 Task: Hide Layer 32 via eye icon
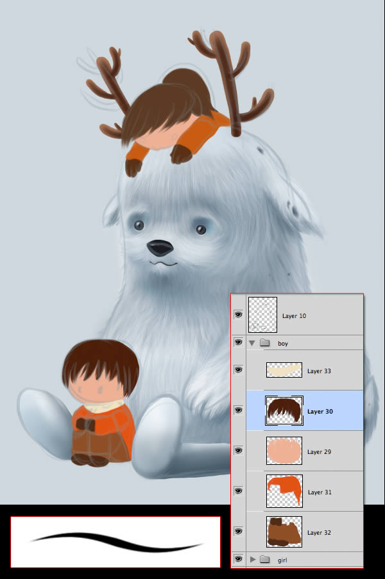click(238, 531)
